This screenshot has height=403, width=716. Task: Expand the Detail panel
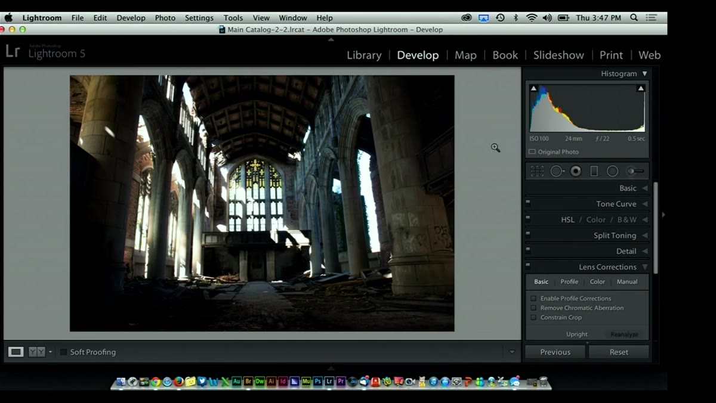click(644, 252)
